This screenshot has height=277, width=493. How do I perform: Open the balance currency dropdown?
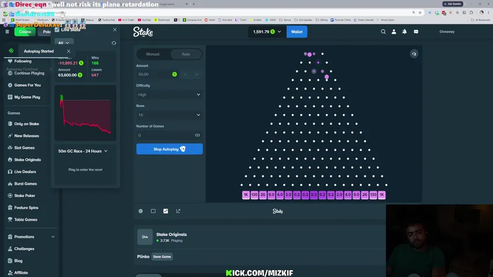267,32
